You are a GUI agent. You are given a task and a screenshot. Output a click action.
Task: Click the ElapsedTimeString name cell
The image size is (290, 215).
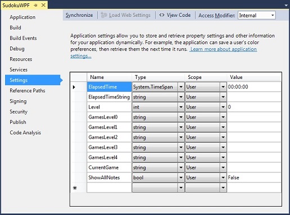[110, 97]
